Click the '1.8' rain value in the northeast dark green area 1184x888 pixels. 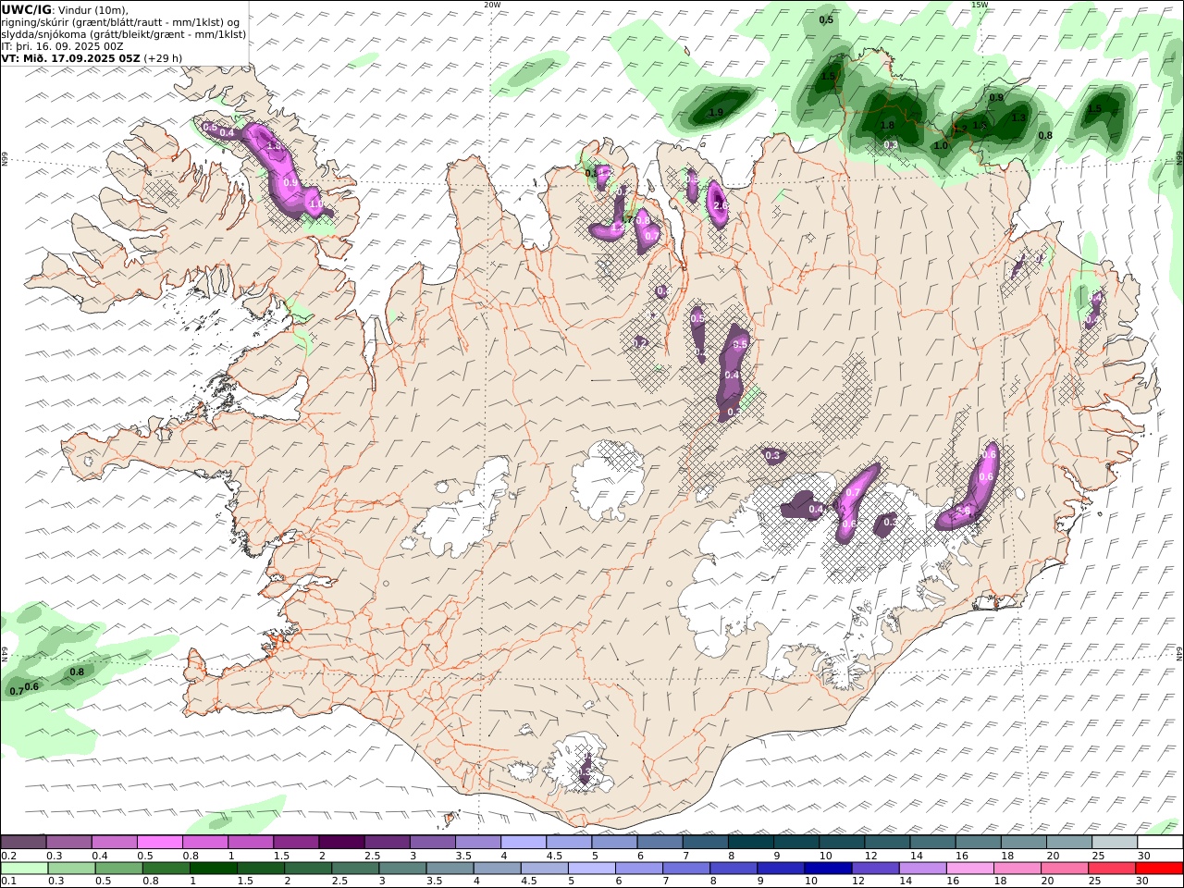click(x=887, y=125)
